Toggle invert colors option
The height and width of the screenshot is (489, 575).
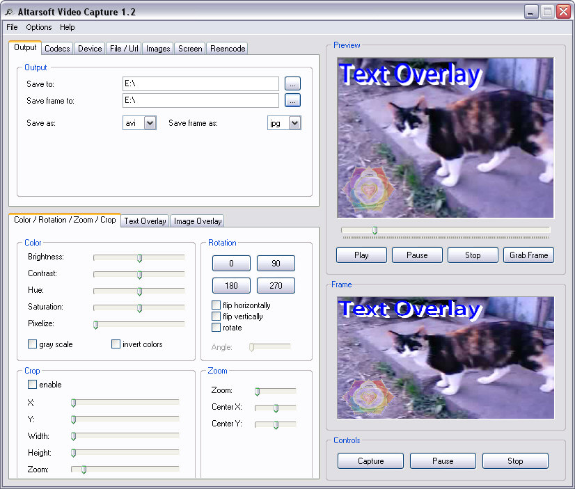pyautogui.click(x=116, y=344)
